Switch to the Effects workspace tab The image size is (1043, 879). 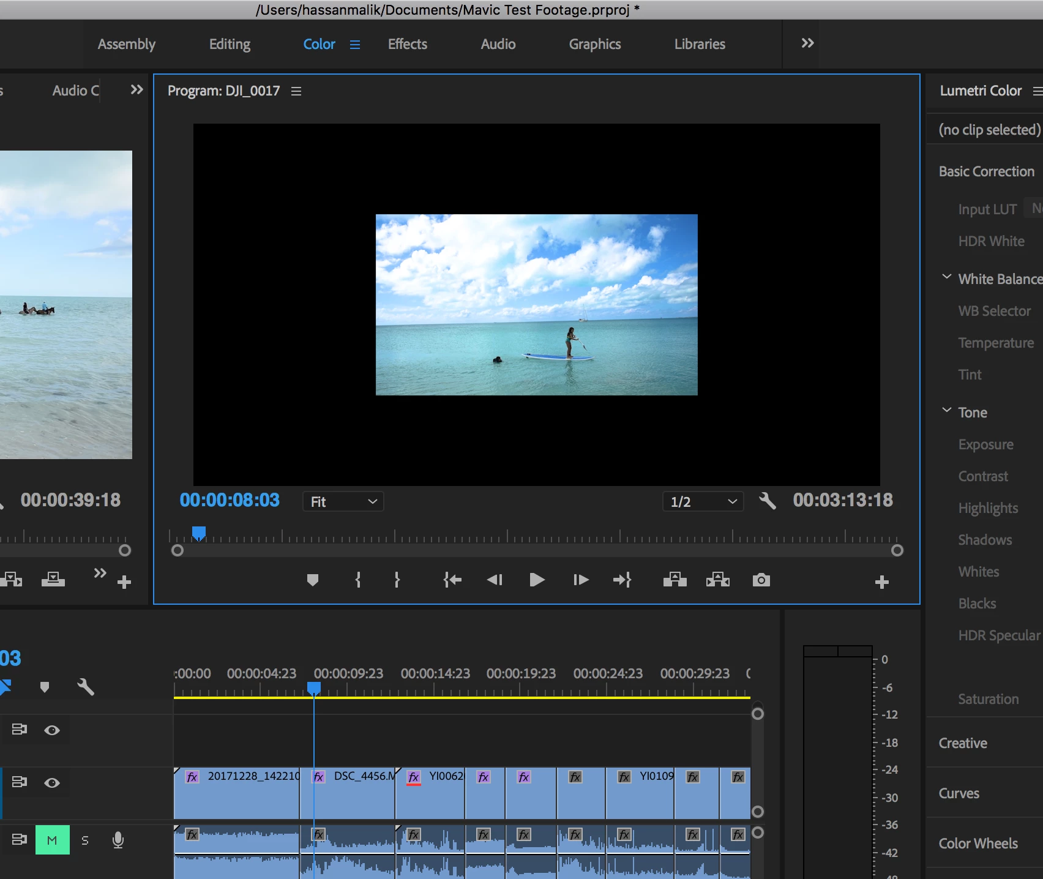coord(407,44)
